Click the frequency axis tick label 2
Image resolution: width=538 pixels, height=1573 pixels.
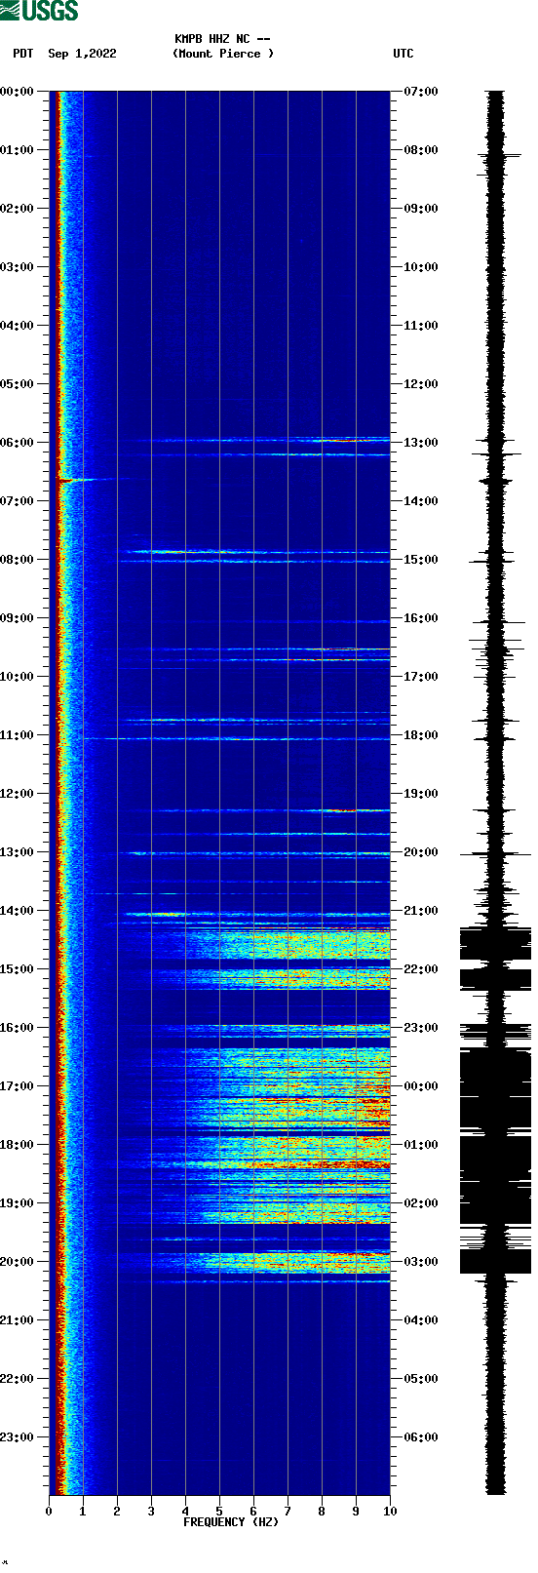point(117,1512)
